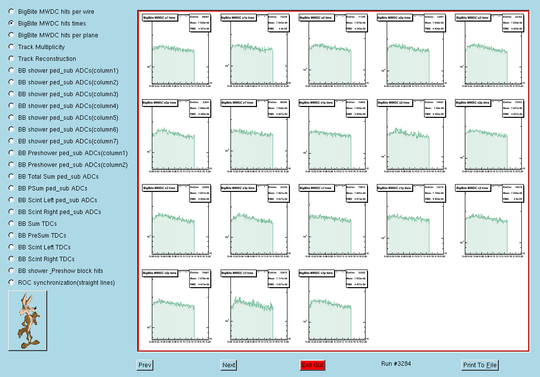
Task: Click the Print To File button
Action: coord(480,365)
